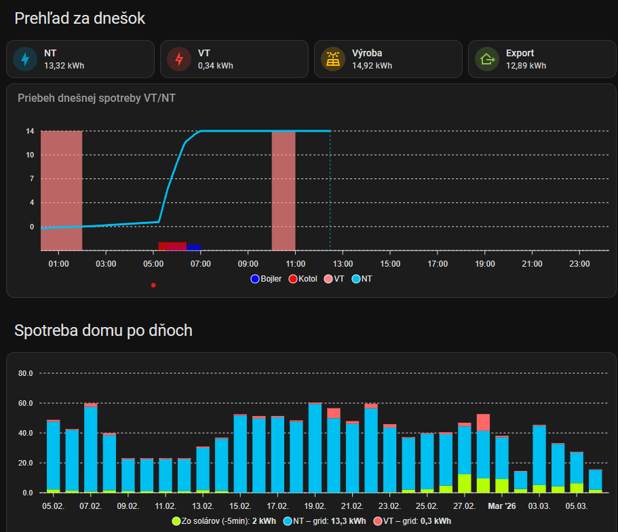618x532 pixels.
Task: Click the daily bar for 19.02.
Action: point(315,448)
